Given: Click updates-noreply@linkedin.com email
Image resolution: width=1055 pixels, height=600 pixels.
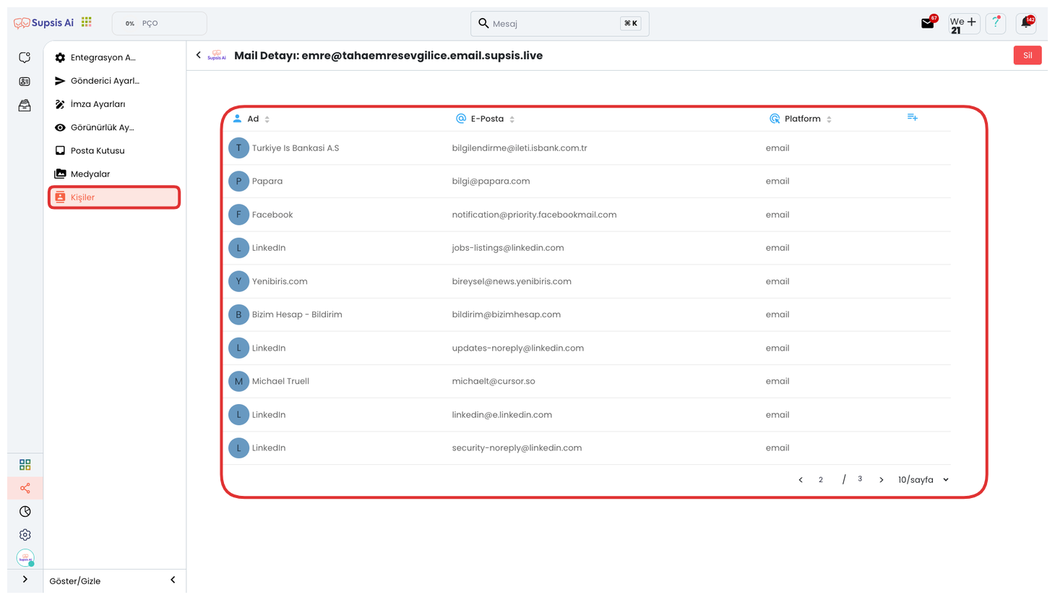Looking at the screenshot, I should coord(517,348).
